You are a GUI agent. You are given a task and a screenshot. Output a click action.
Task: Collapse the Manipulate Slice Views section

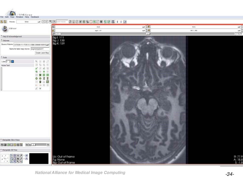[25, 140]
